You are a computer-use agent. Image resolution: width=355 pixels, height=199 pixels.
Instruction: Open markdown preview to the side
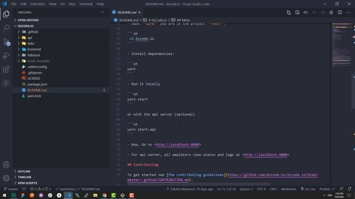(x=297, y=12)
